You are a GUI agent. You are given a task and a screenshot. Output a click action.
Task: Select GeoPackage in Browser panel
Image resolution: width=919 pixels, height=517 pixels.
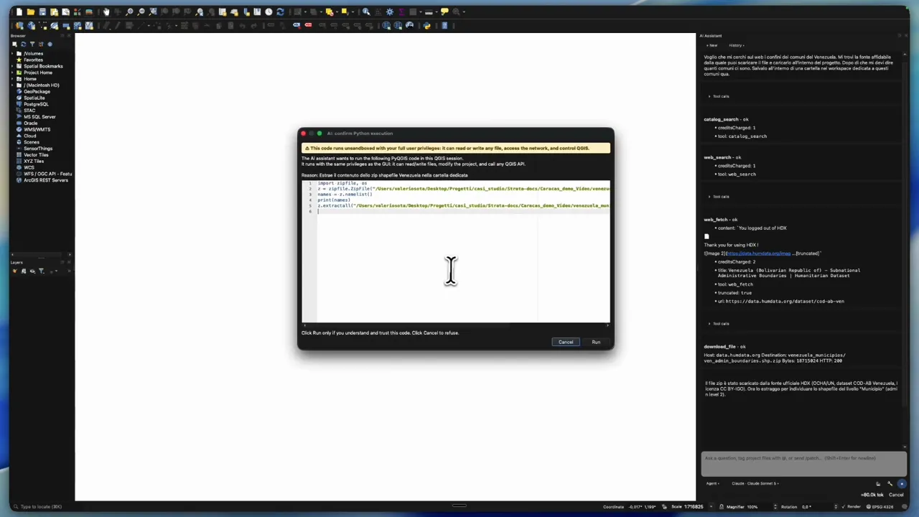(x=37, y=91)
